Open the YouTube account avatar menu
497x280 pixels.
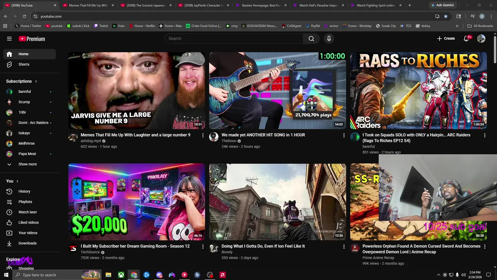point(481,38)
